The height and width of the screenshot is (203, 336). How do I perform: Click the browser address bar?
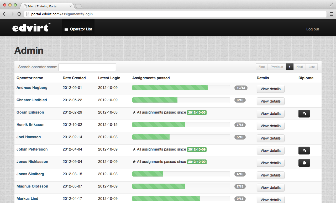pyautogui.click(x=176, y=14)
